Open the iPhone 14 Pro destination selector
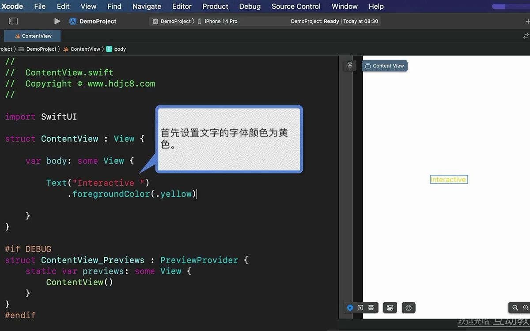The image size is (530, 331). [221, 21]
